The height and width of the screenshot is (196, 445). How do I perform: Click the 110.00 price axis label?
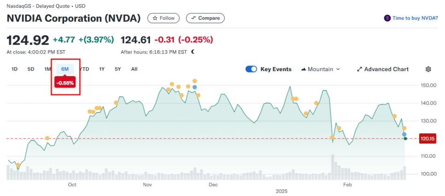tap(428, 156)
